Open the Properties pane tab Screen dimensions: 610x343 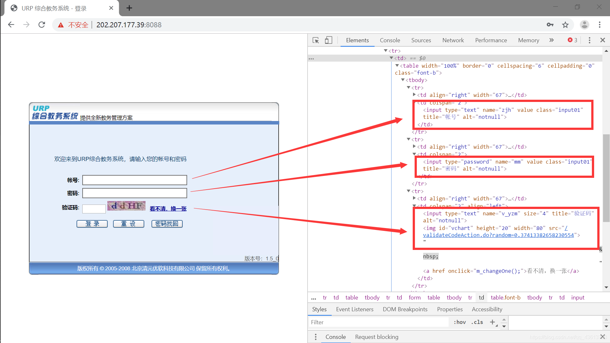click(x=450, y=309)
